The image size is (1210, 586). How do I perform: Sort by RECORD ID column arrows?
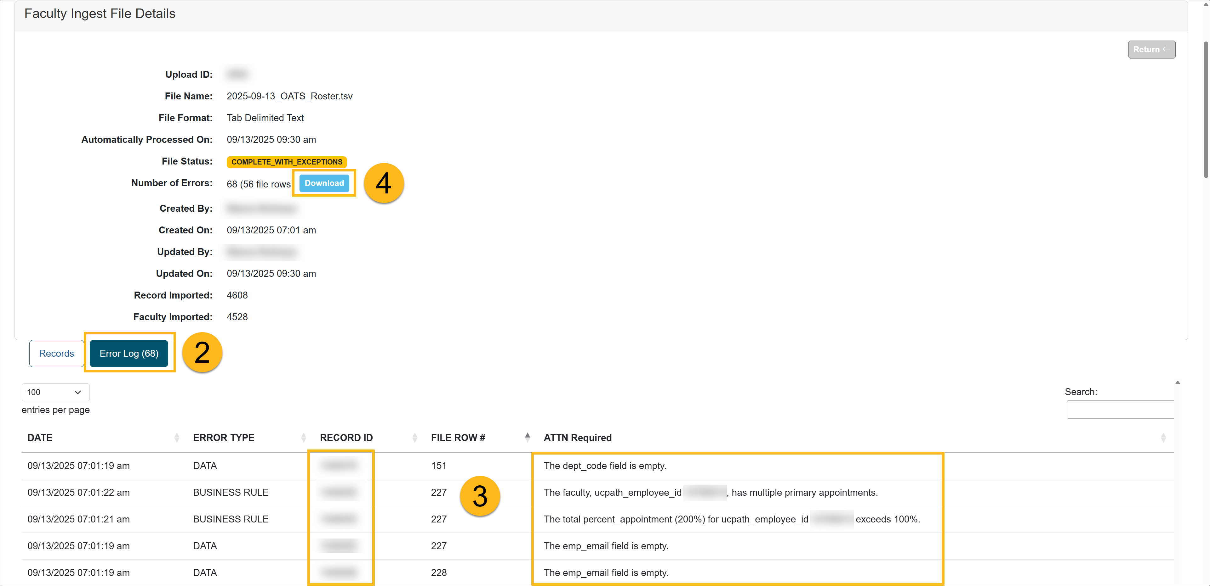pos(414,438)
